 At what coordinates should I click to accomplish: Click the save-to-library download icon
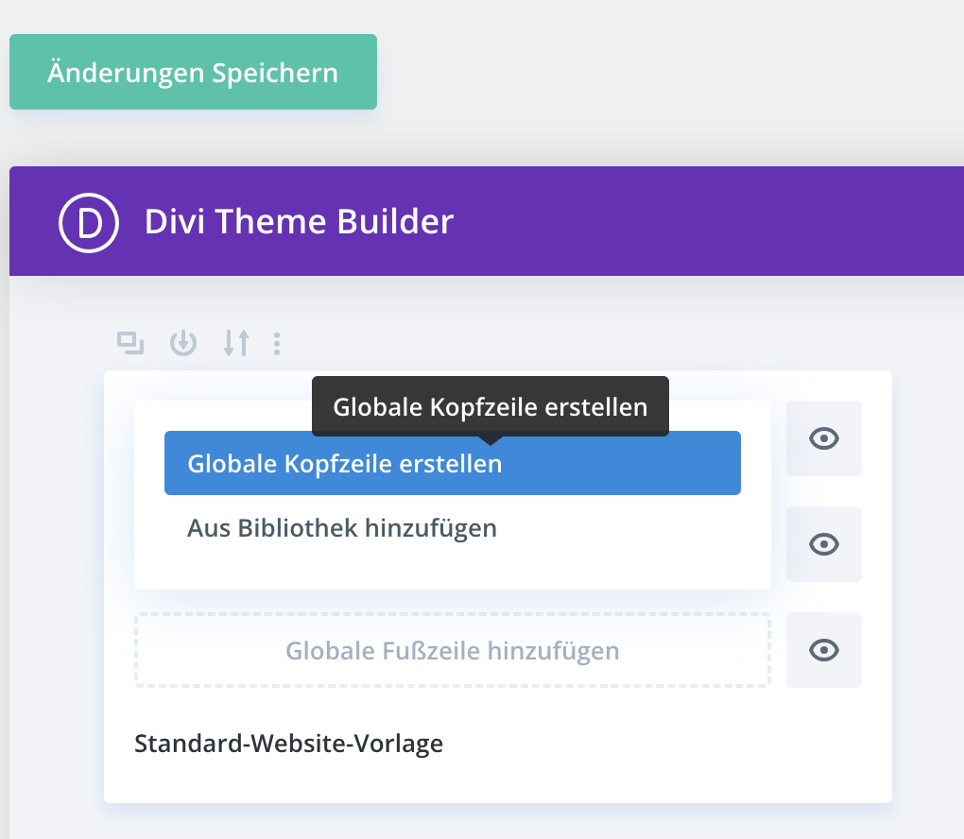coord(182,343)
